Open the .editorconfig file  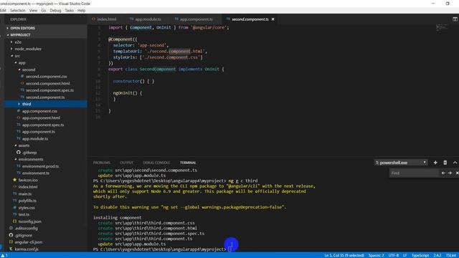(27, 229)
